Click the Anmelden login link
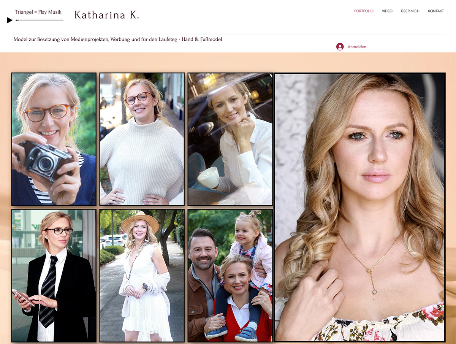The height and width of the screenshot is (344, 456). pyautogui.click(x=357, y=47)
